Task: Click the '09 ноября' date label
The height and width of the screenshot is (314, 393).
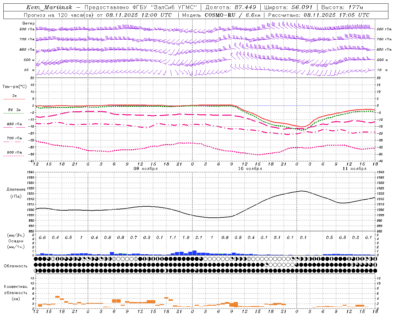Action: click(x=146, y=169)
